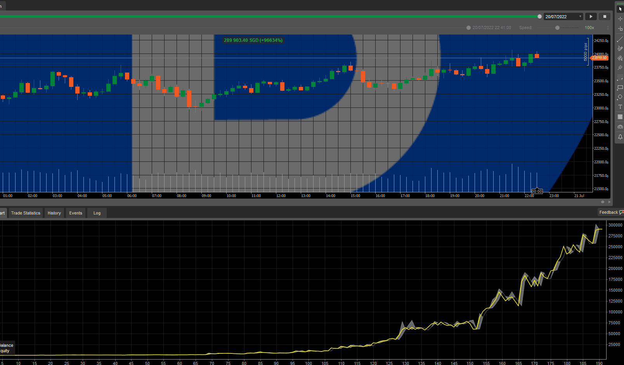Image resolution: width=624 pixels, height=365 pixels.
Task: Activate the crosshair tool
Action: 620,18
